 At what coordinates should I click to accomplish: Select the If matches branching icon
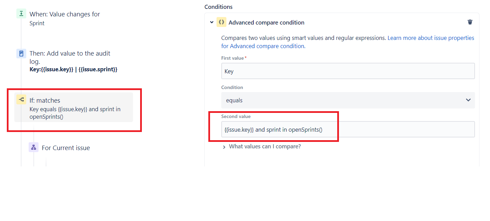pos(21,99)
